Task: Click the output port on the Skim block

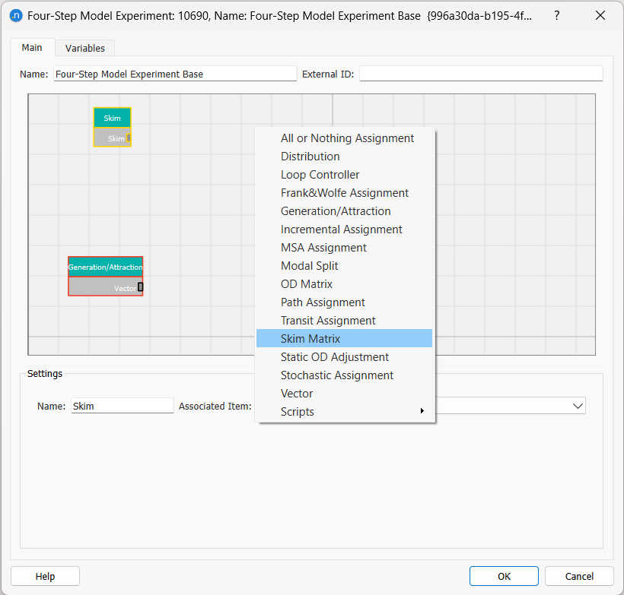Action: pyautogui.click(x=127, y=138)
